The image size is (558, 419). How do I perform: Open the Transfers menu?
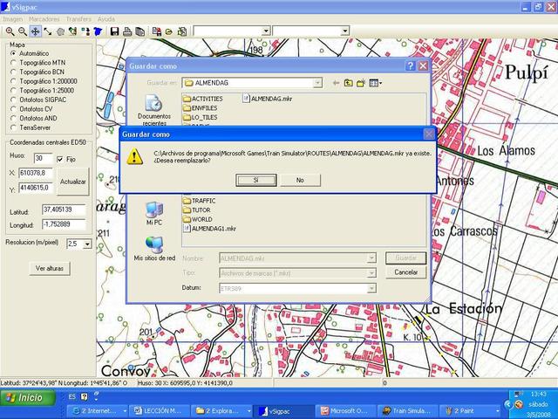(78, 18)
